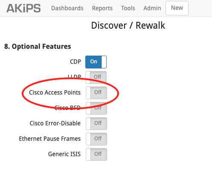
Task: Enable the Ethernet Pause Frames switch
Action: point(96,139)
